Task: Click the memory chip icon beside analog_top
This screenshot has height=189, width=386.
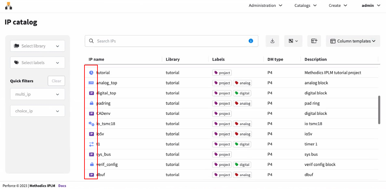Action: click(x=91, y=83)
